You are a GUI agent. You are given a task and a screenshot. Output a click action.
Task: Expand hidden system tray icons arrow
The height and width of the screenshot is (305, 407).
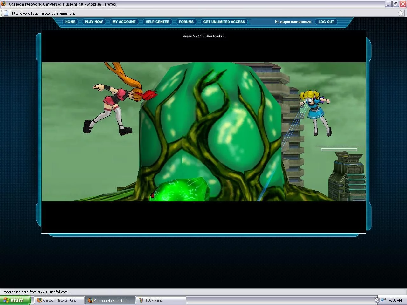tap(377, 300)
